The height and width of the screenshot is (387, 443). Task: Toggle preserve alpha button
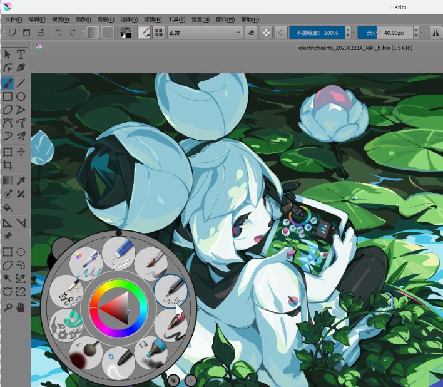tap(267, 33)
